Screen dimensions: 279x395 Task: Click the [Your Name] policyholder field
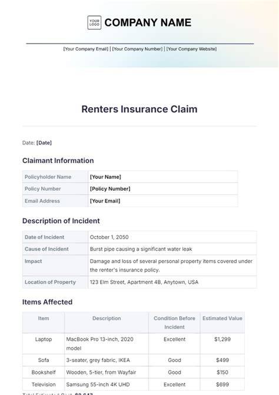pyautogui.click(x=163, y=177)
